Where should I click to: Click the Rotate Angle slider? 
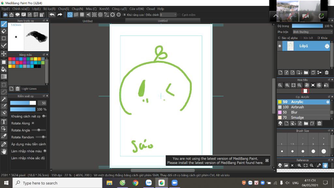tap(39, 130)
